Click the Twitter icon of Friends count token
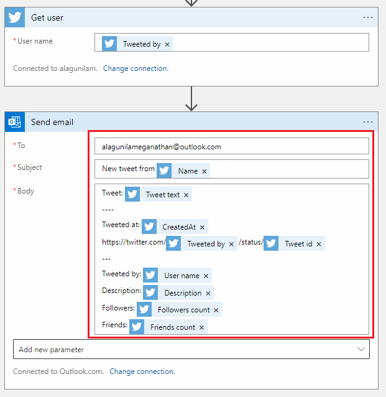The image size is (386, 397). point(137,327)
